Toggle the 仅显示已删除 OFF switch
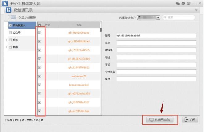Image resolution: width=204 pixels, height=132 pixels. [x=12, y=17]
